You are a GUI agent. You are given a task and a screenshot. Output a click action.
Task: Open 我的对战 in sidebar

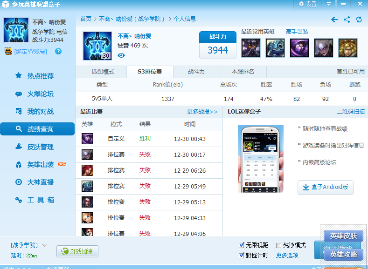click(x=37, y=111)
